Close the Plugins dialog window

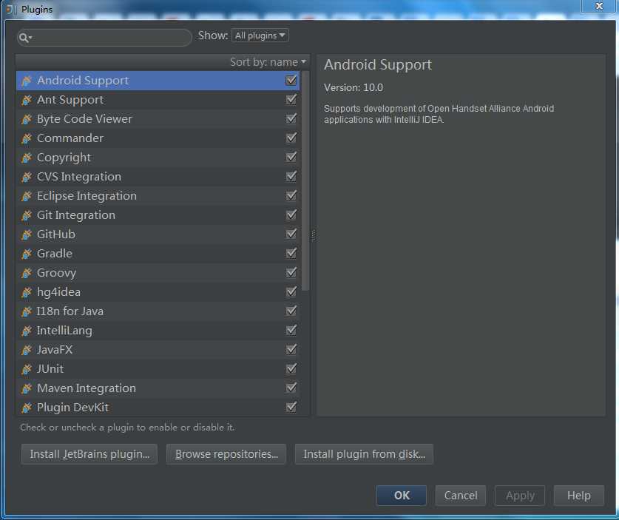point(599,6)
